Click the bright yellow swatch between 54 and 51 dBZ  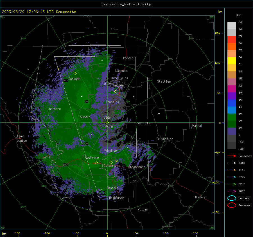coord(232,61)
